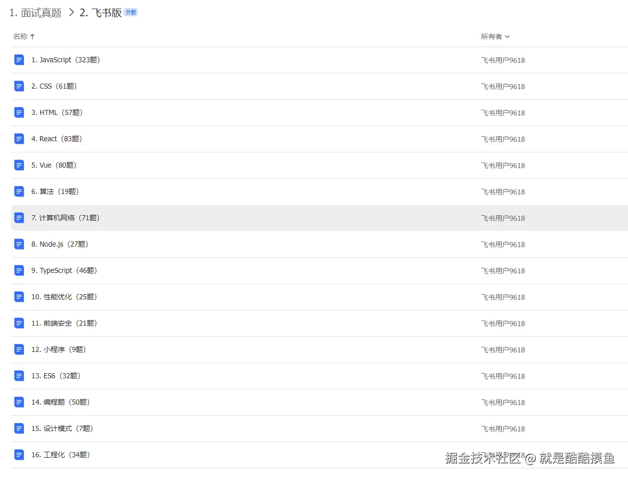
Task: Click the document icon for 4. React
Action: pos(19,139)
